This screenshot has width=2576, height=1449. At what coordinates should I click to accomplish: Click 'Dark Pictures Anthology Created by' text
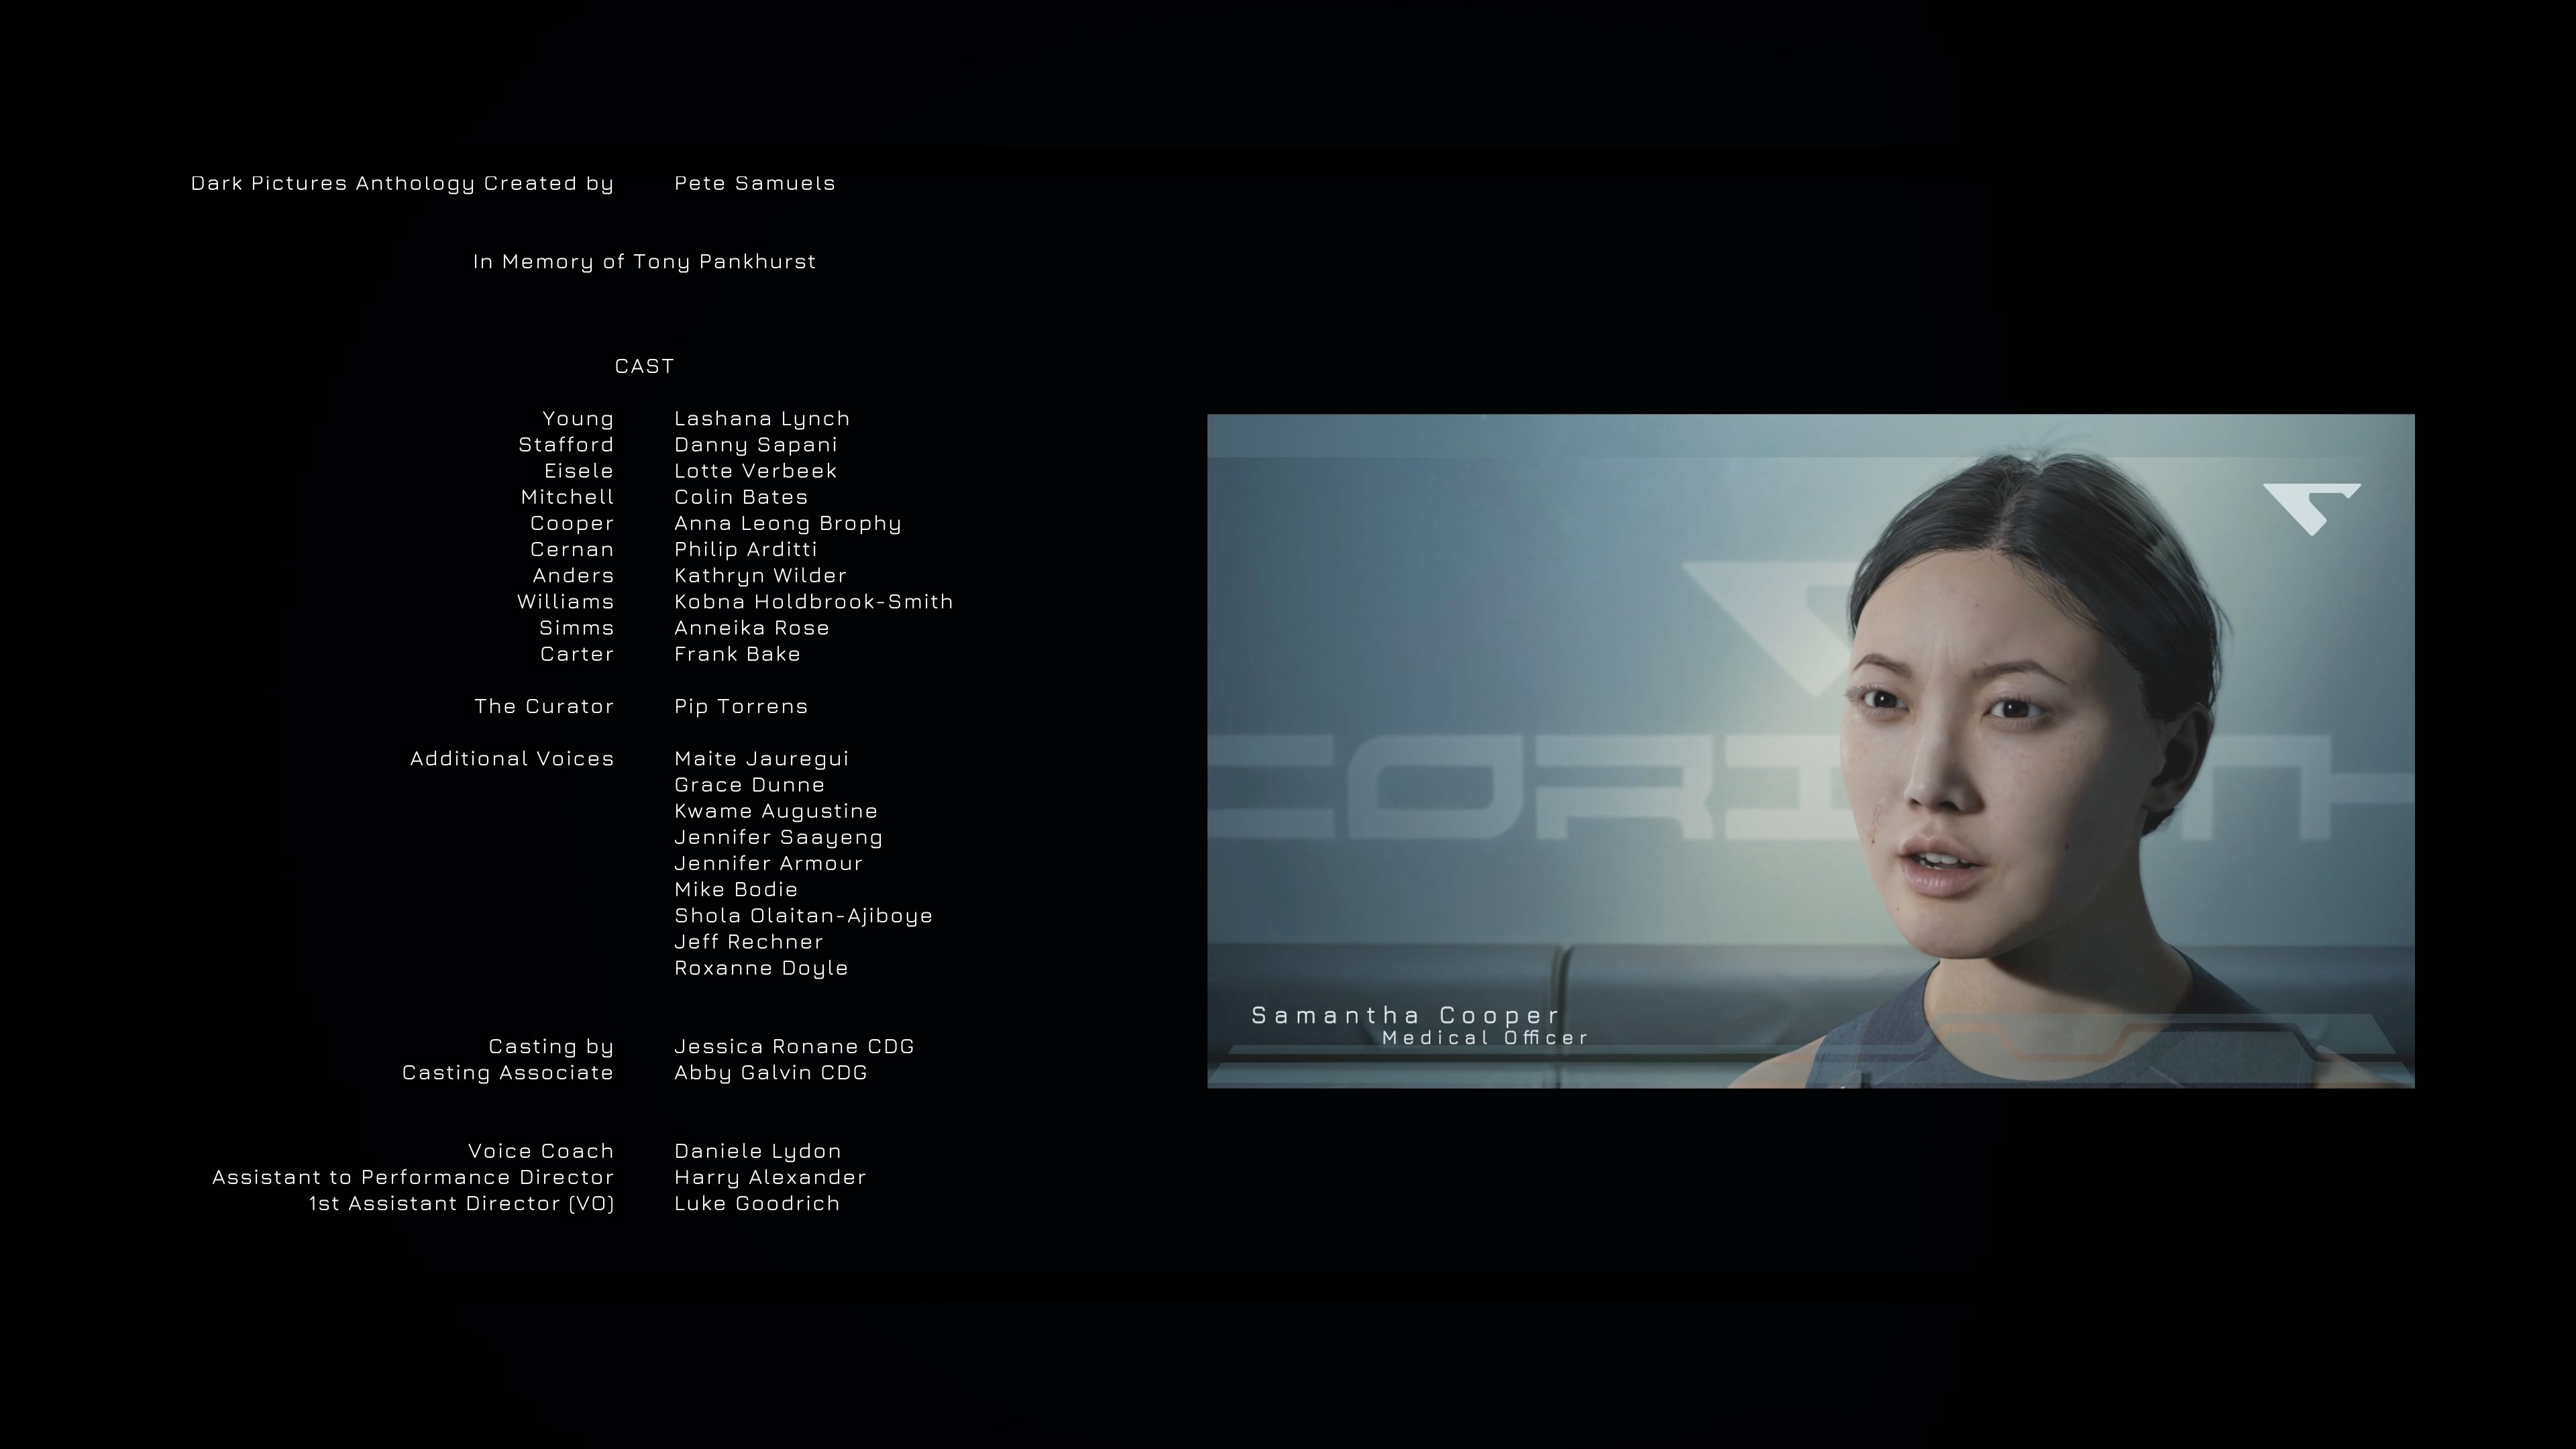[402, 183]
